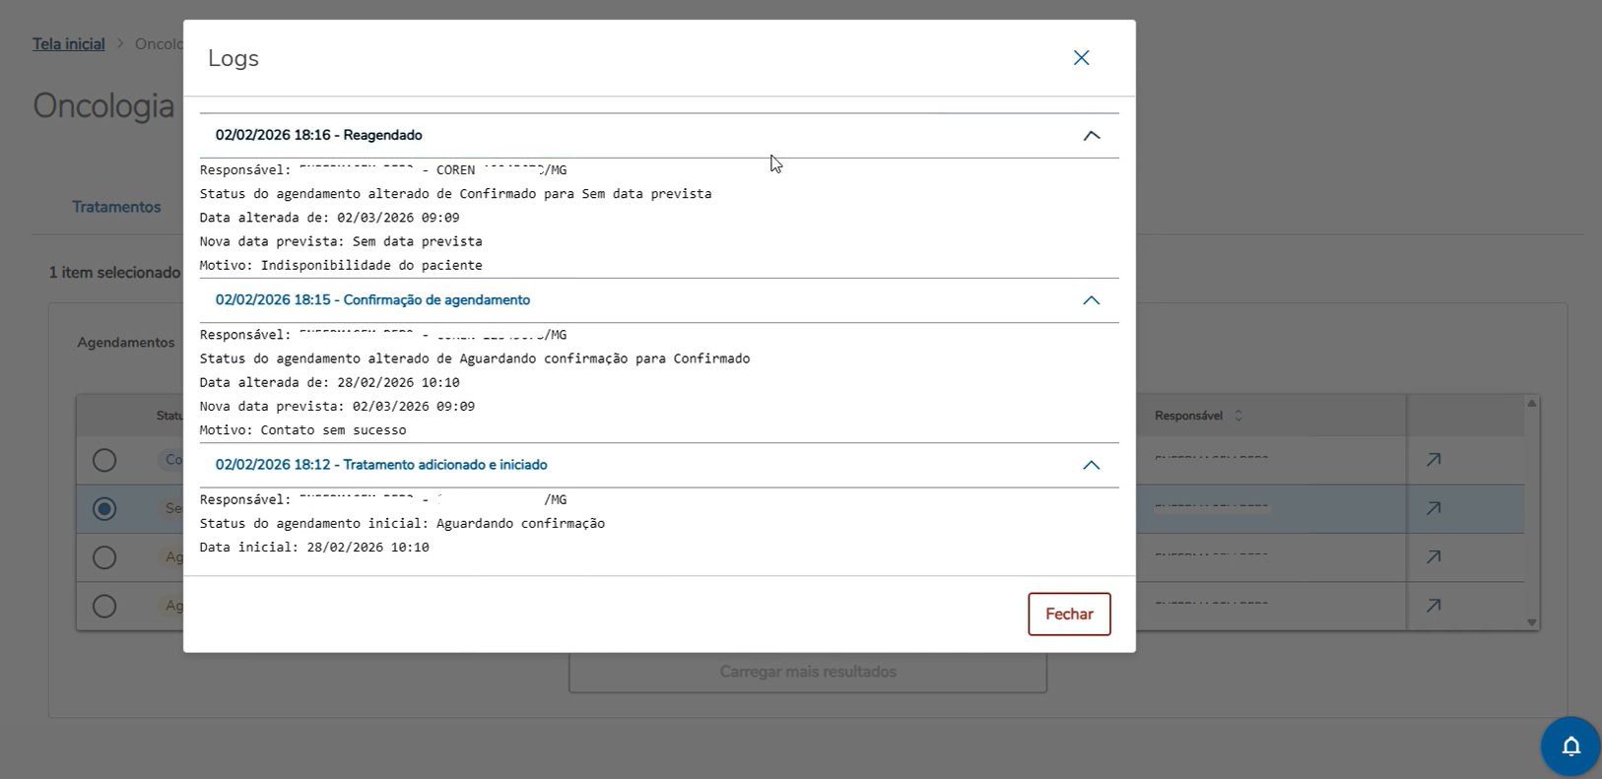Click the Logs dialog title
1602x779 pixels.
[234, 58]
